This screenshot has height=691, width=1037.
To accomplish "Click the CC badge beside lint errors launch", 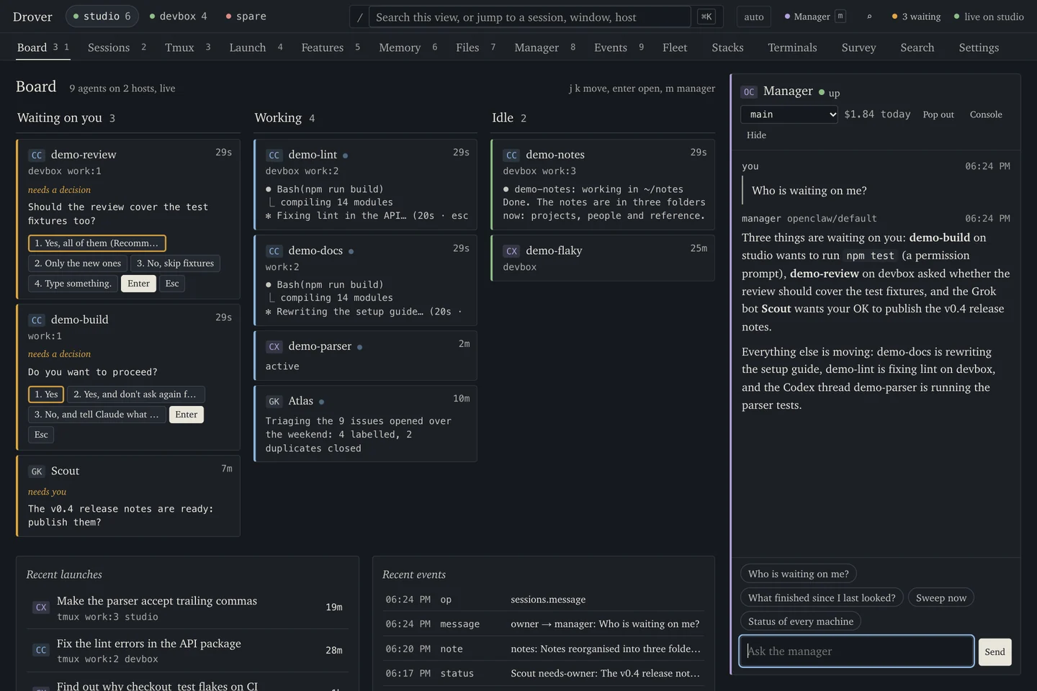I will [x=41, y=650].
